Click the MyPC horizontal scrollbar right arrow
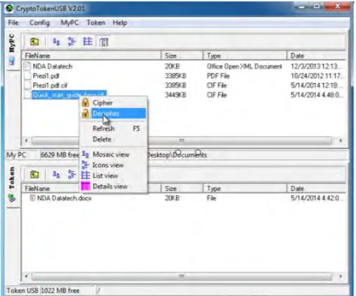 (x=341, y=140)
